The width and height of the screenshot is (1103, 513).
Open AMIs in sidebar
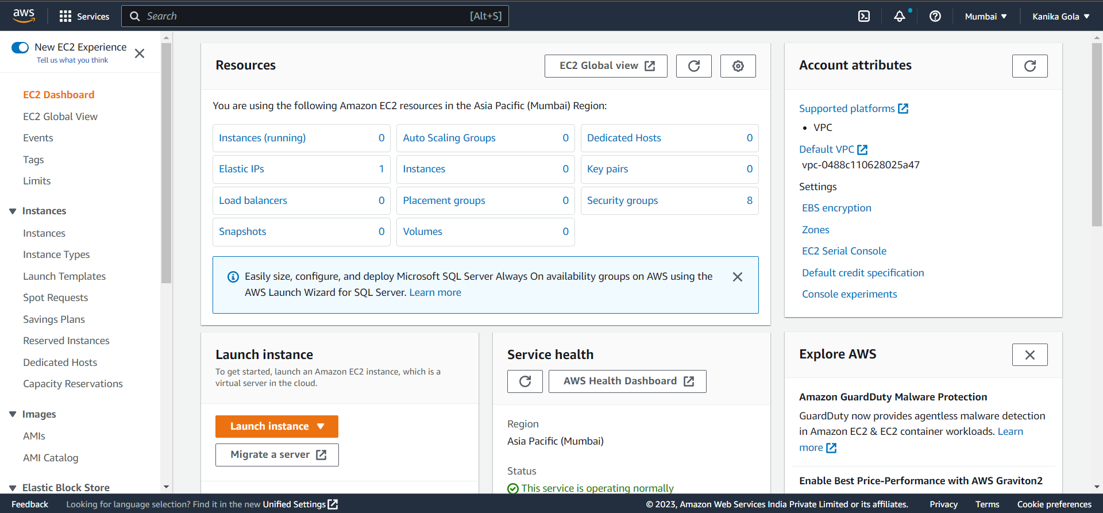34,436
